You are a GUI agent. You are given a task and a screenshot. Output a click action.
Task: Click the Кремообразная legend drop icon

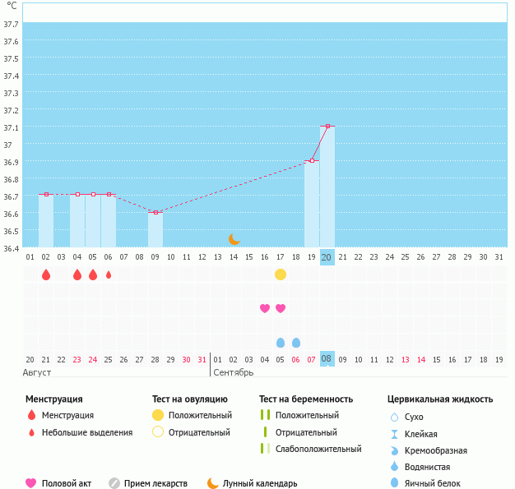(394, 450)
